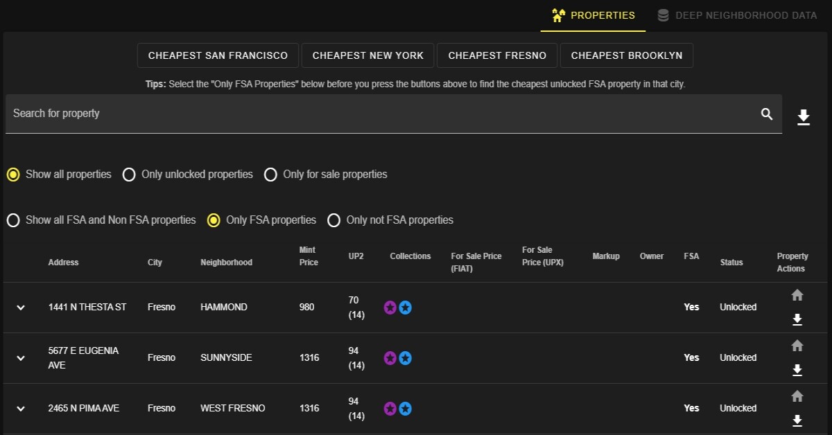The height and width of the screenshot is (435, 832).
Task: Download property list using top download icon
Action: 804,117
